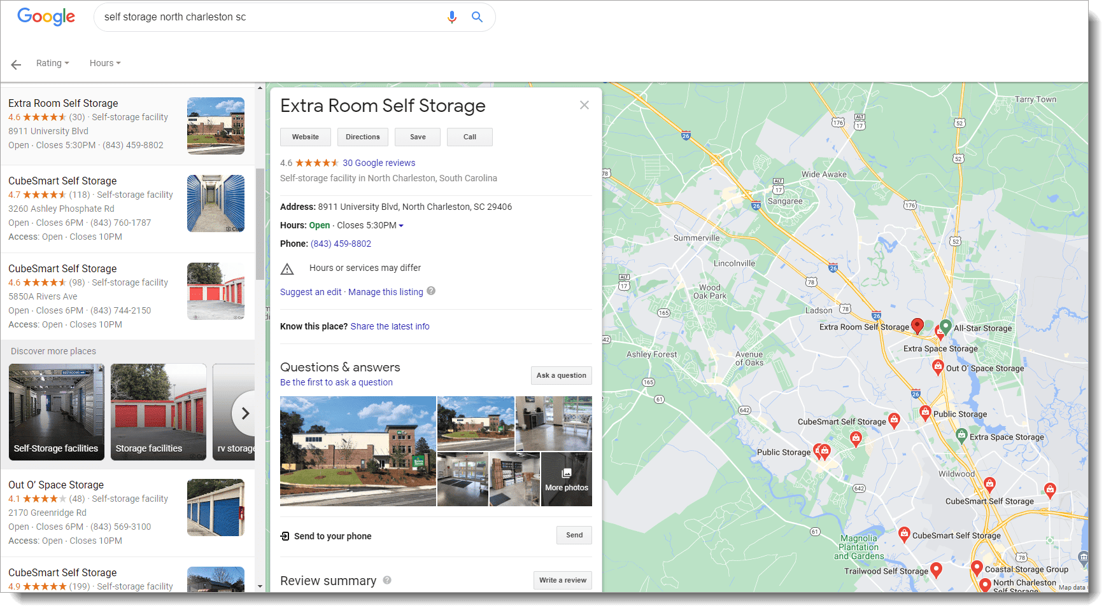Select CubeSmart at 5850A Rivers Ave
Viewport: 1111px width, 615px height.
click(x=62, y=268)
